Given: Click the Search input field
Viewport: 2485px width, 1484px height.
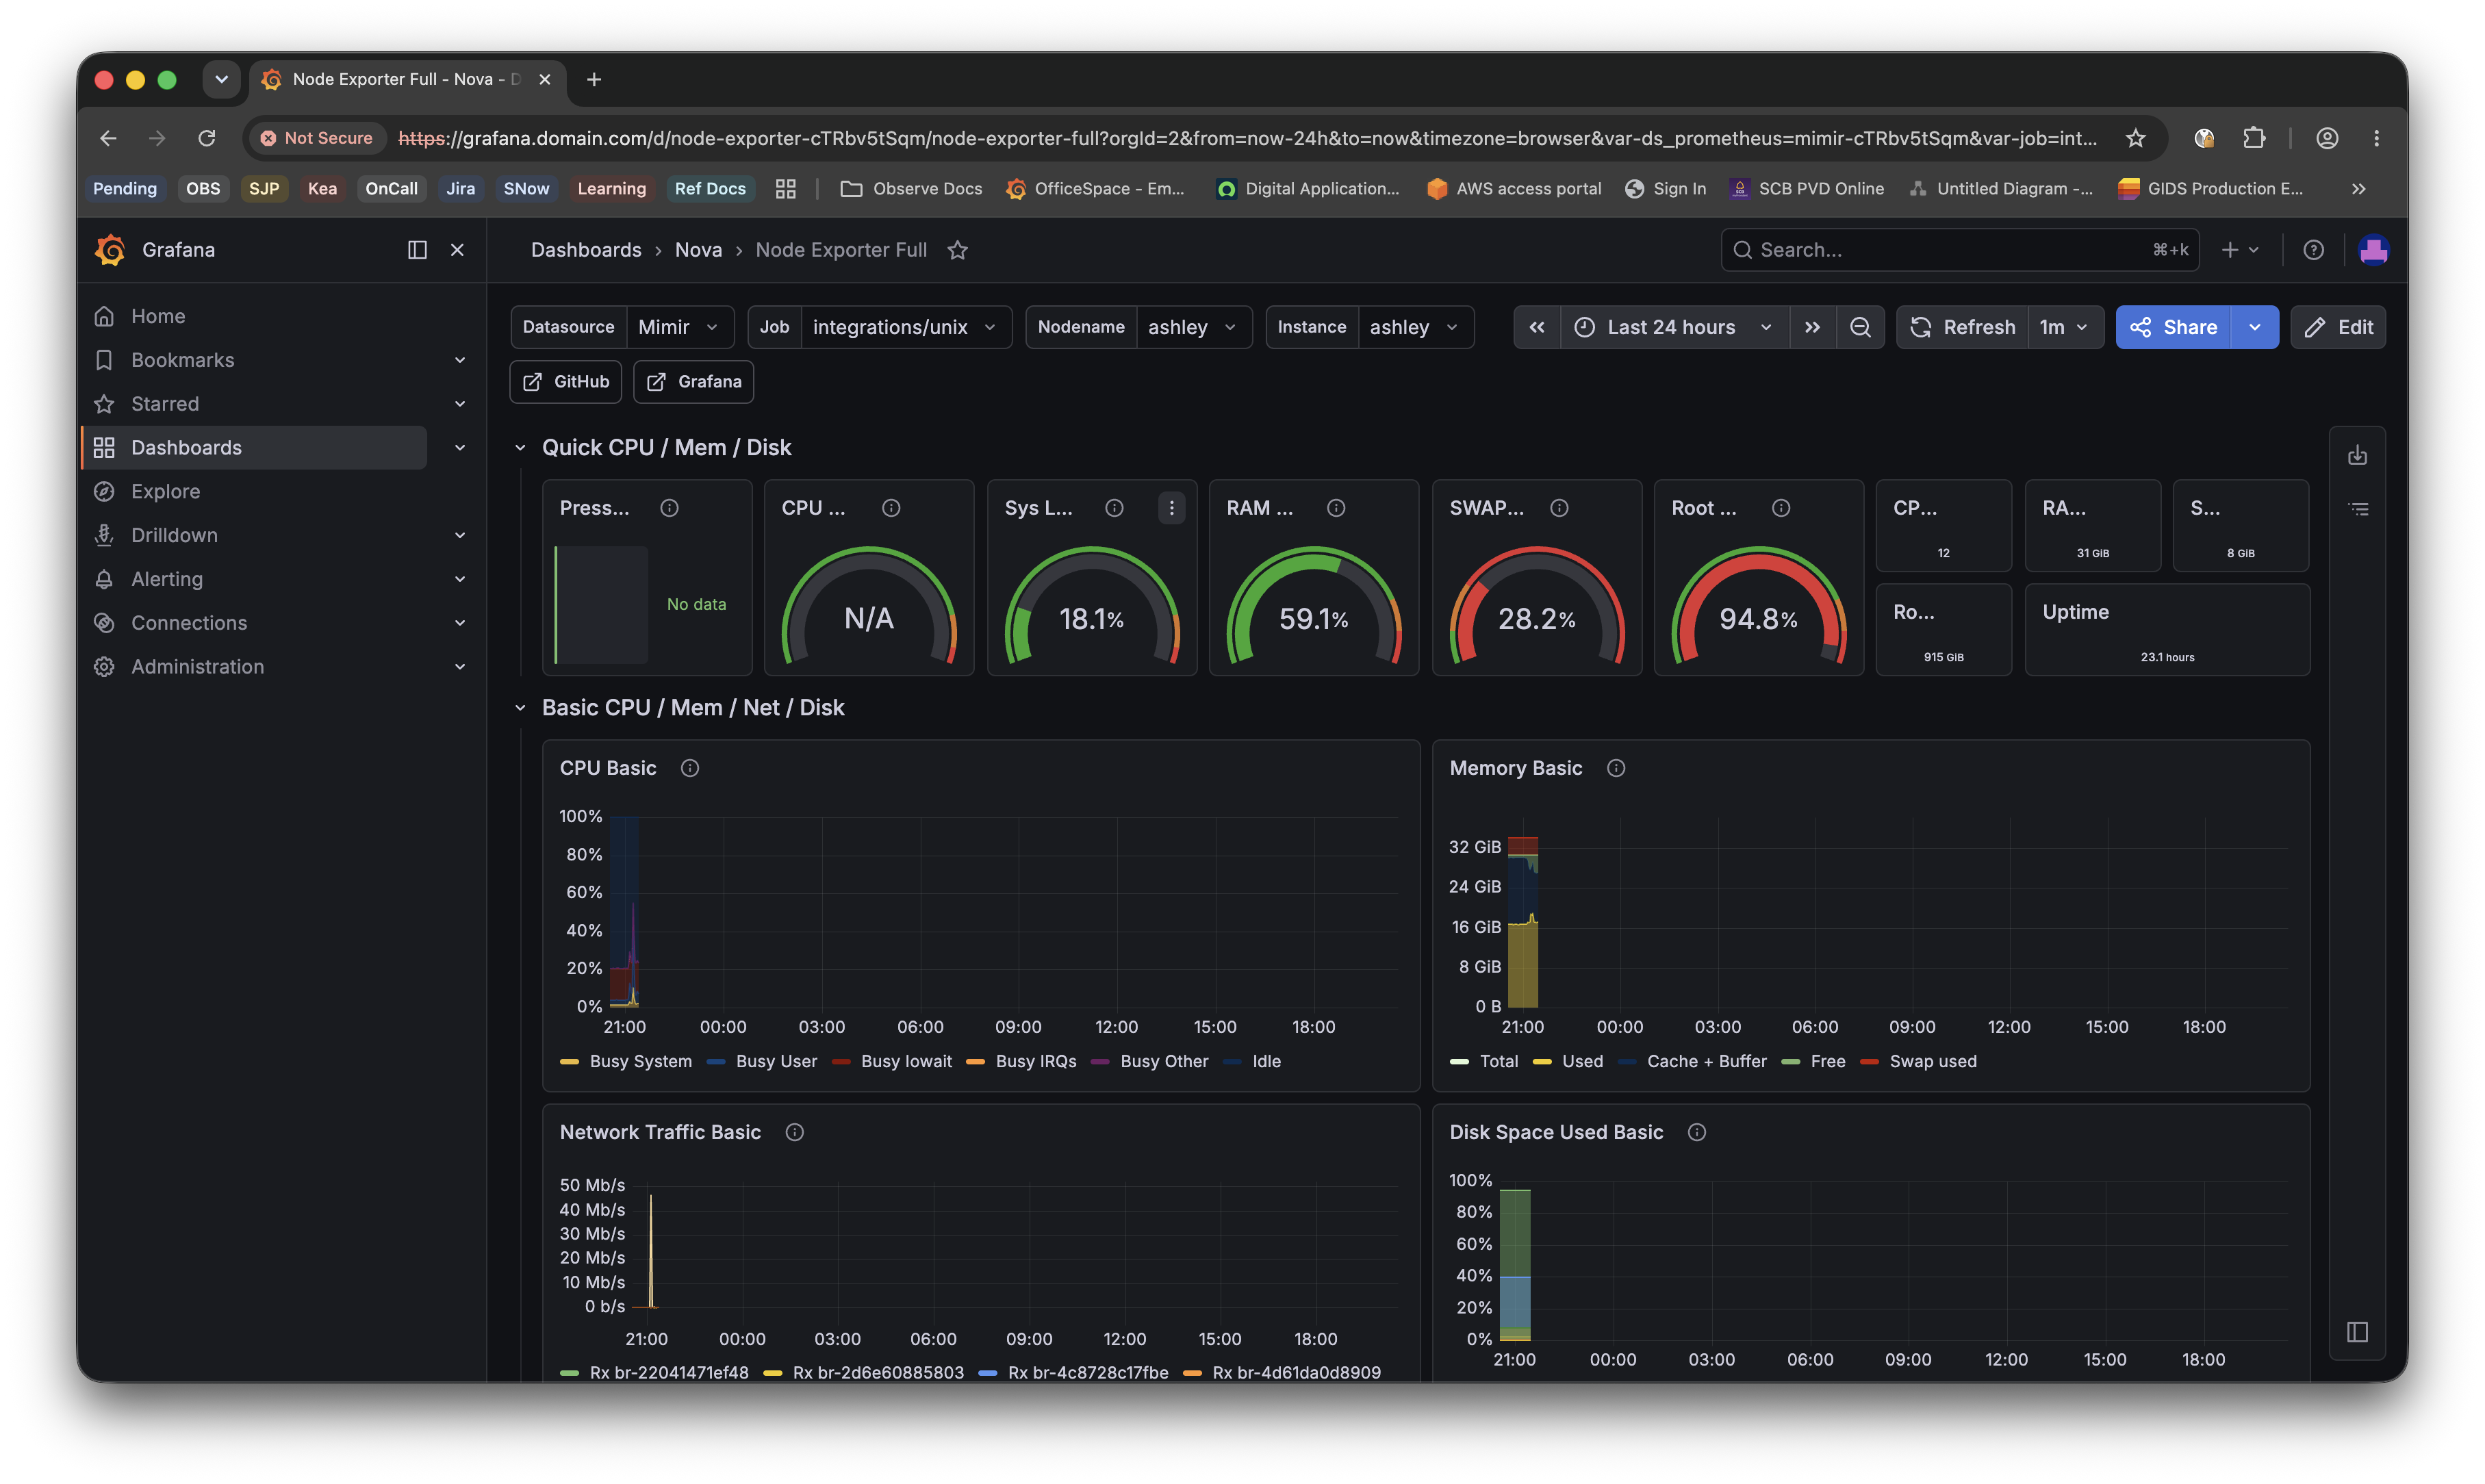Looking at the screenshot, I should tap(1959, 250).
